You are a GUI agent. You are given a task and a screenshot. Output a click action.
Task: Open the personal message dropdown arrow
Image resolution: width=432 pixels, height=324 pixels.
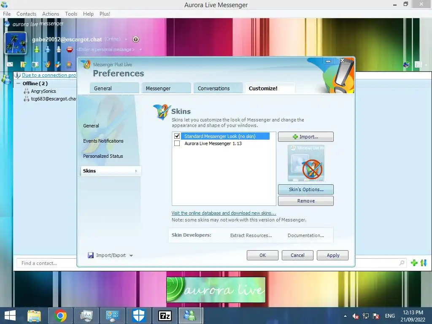click(140, 50)
